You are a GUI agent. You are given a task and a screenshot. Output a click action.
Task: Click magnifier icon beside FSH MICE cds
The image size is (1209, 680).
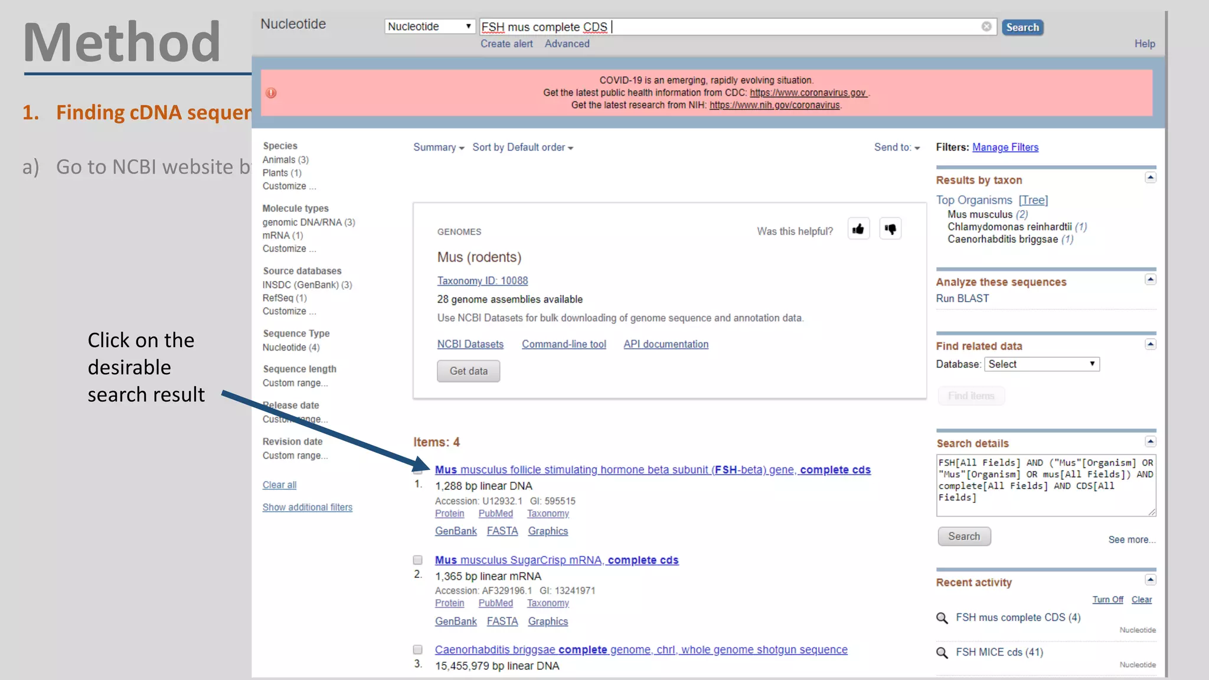[942, 653]
